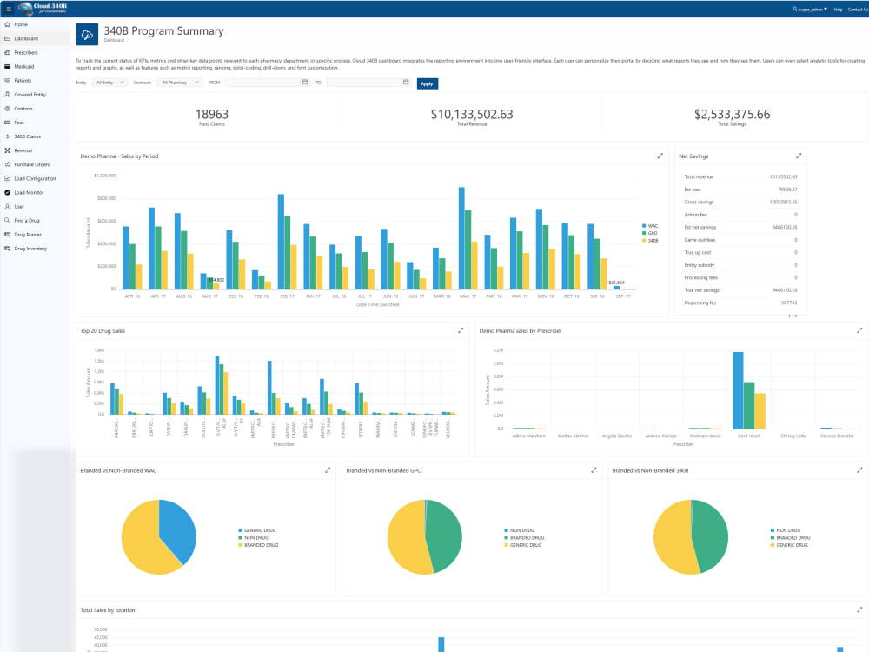Click the Cloud 340B logo

(42, 9)
